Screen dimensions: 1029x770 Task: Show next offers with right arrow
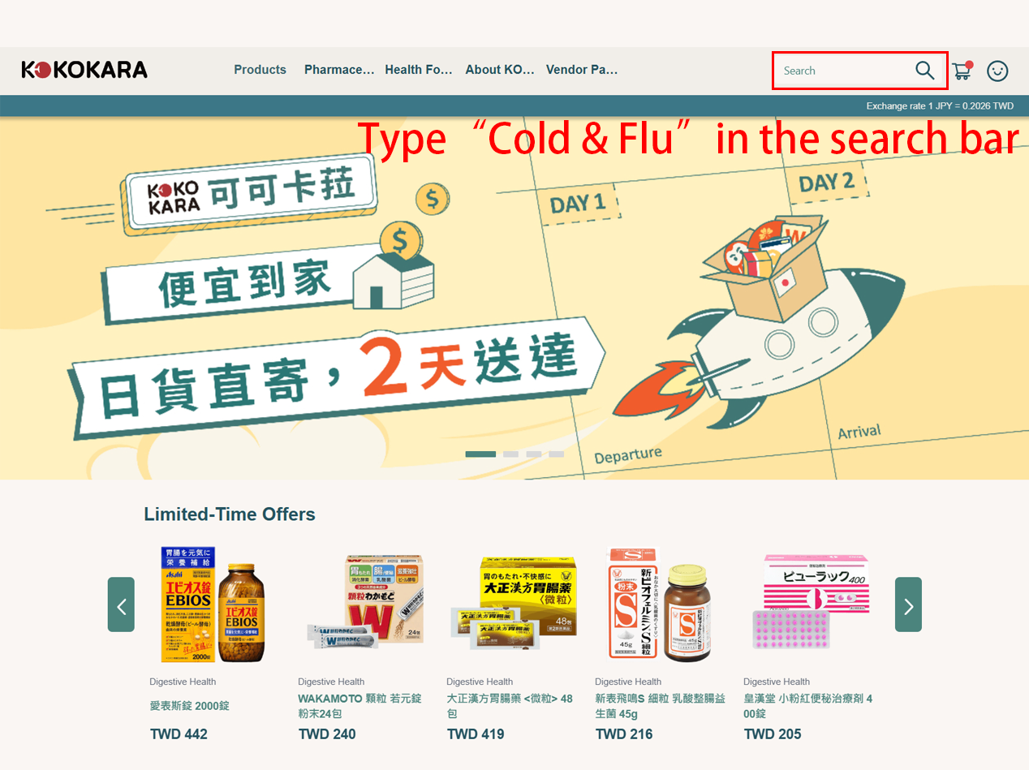[x=908, y=604]
